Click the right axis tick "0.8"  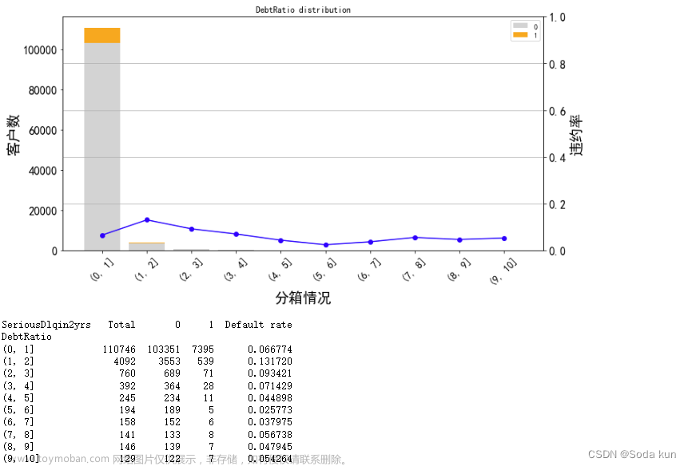click(557, 65)
